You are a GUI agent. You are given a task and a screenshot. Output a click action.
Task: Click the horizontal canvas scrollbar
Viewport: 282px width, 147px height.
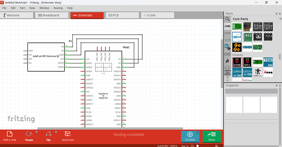[x=110, y=128]
